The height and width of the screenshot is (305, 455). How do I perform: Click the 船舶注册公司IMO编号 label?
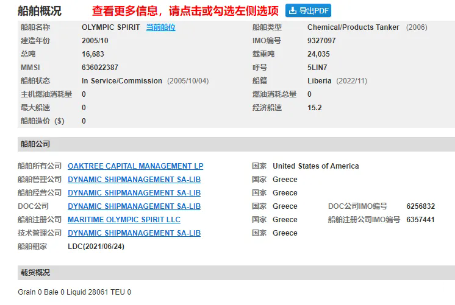coord(364,220)
